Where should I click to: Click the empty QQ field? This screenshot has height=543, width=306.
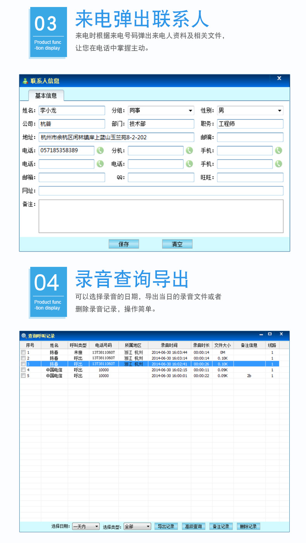click(161, 178)
